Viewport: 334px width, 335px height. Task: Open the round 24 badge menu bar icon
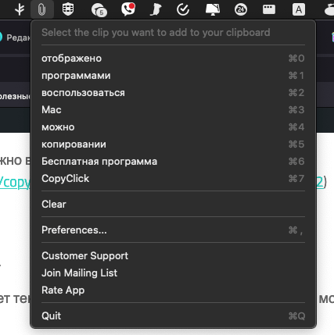pyautogui.click(x=241, y=9)
